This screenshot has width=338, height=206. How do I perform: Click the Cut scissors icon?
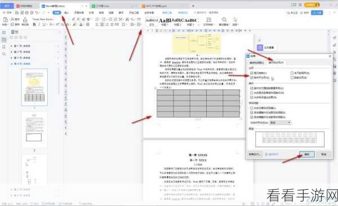12,19
